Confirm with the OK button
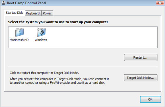The height and width of the screenshot is (107, 165). pyautogui.click(x=150, y=99)
